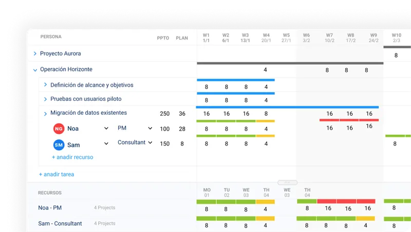This screenshot has height=232, width=411.
Task: Click the PPTO column header
Action: [163, 38]
